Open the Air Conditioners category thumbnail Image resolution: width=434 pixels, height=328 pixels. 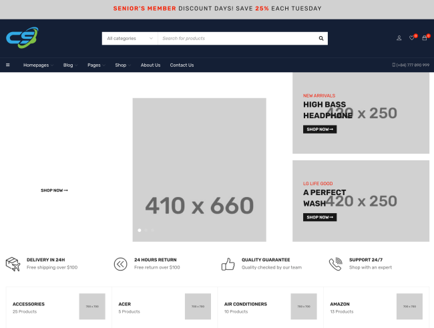coord(304,307)
